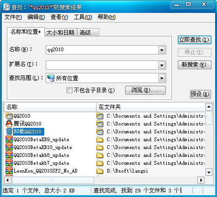Click the computer icon in 查找范围 box
Viewport: 217px width, 197px height.
[x=51, y=78]
